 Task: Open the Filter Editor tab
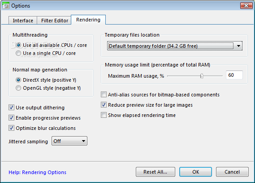pos(55,21)
